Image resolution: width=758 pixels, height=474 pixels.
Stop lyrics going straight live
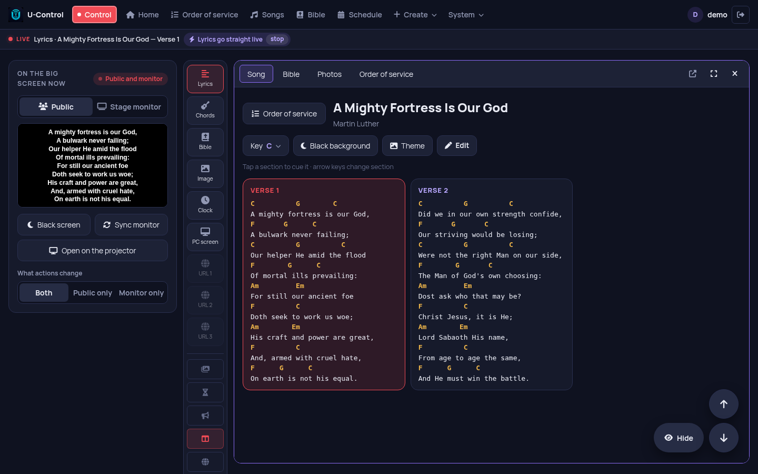tap(277, 39)
